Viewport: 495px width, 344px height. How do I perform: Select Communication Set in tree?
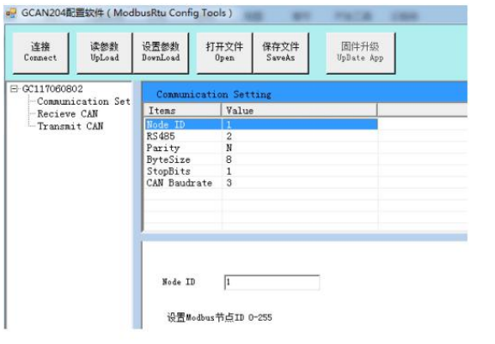pos(83,101)
